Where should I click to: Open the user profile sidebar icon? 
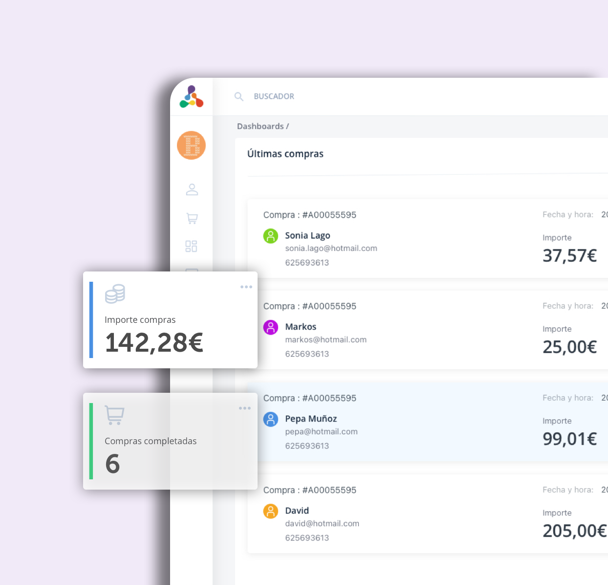click(x=192, y=190)
